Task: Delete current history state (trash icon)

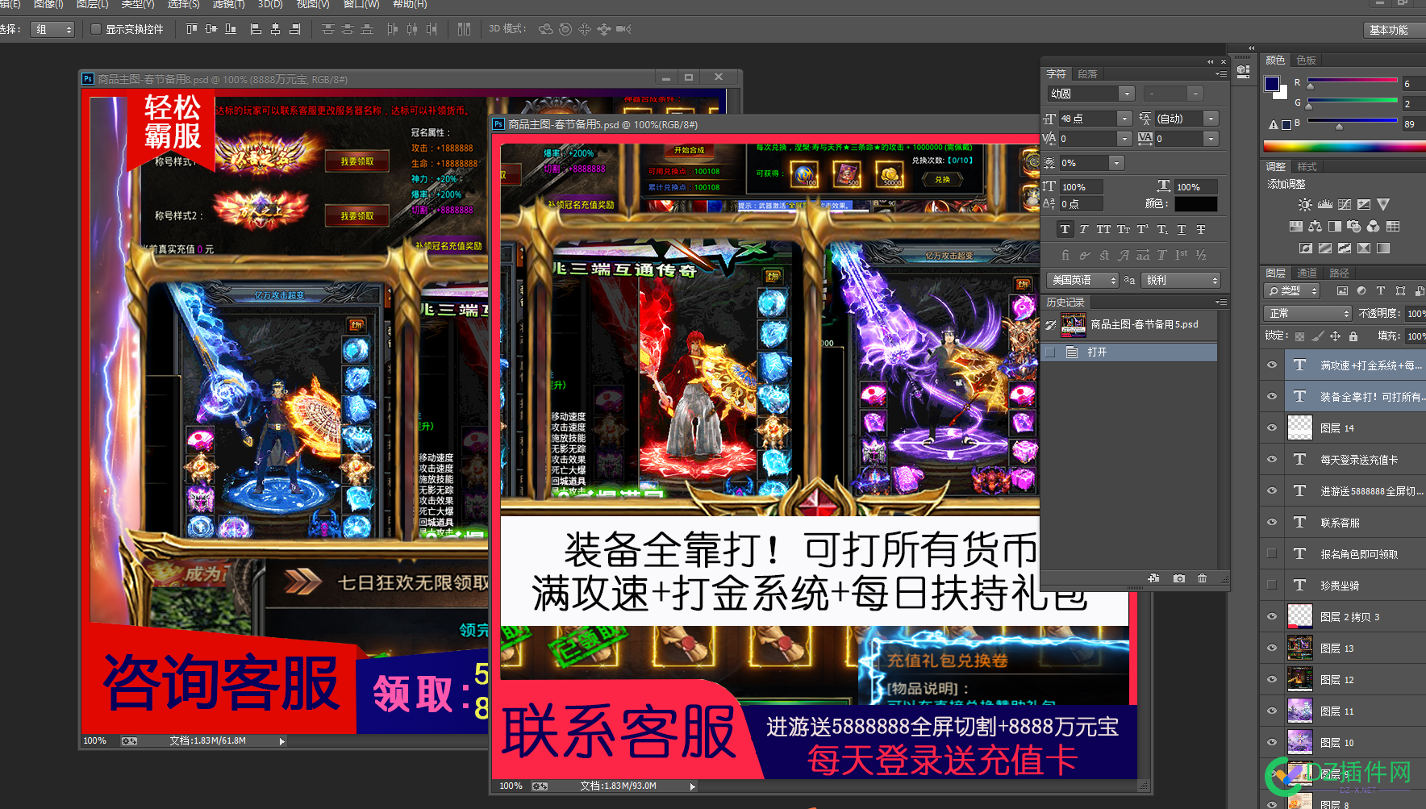Action: pos(1203,578)
